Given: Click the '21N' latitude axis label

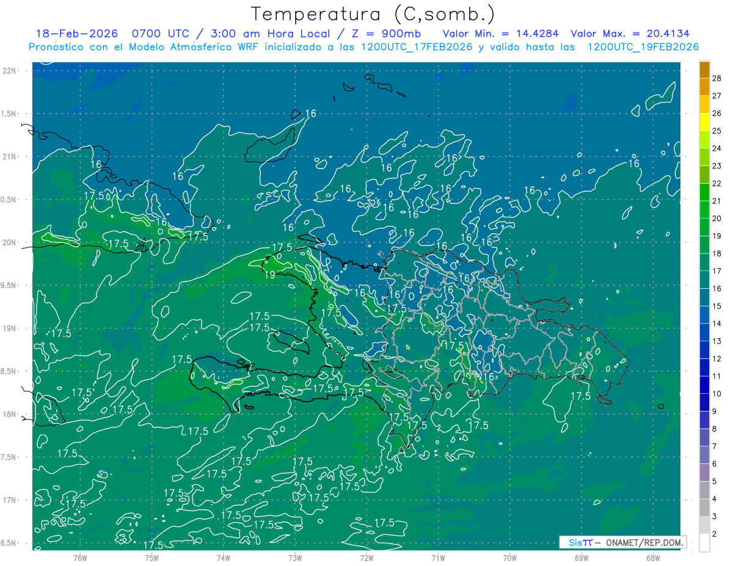Looking at the screenshot, I should point(10,156).
